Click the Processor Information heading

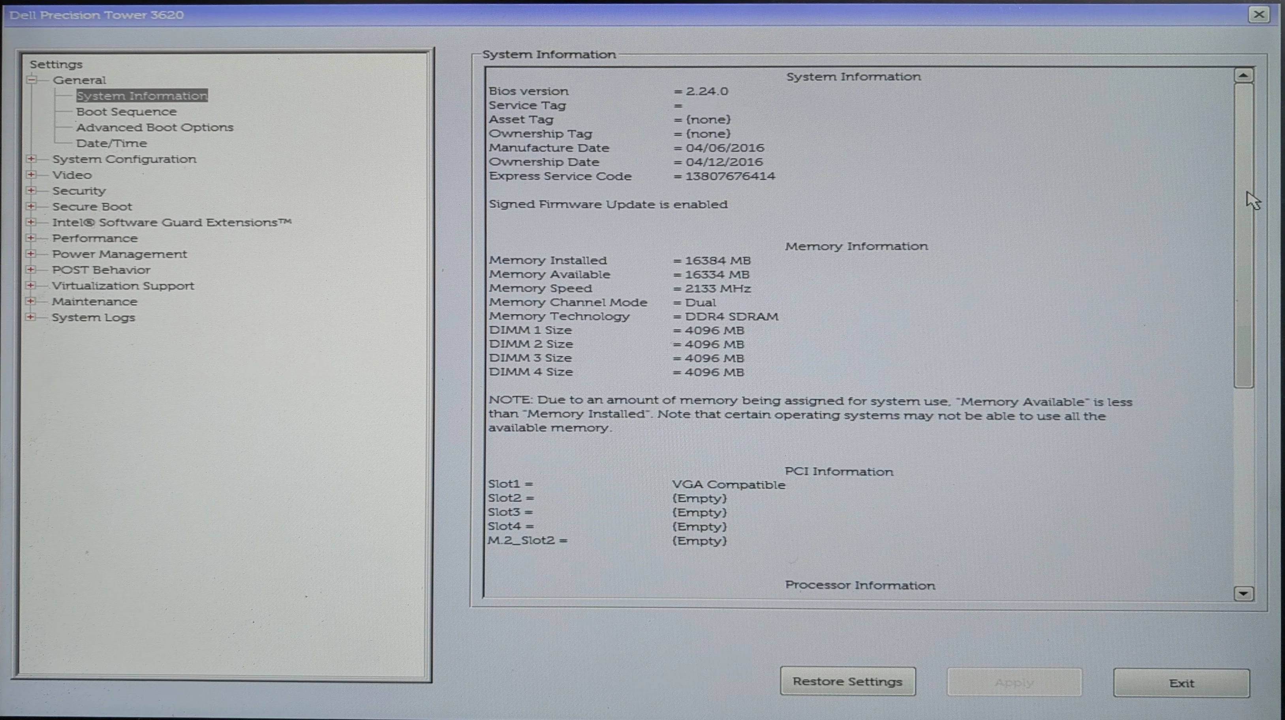point(860,585)
